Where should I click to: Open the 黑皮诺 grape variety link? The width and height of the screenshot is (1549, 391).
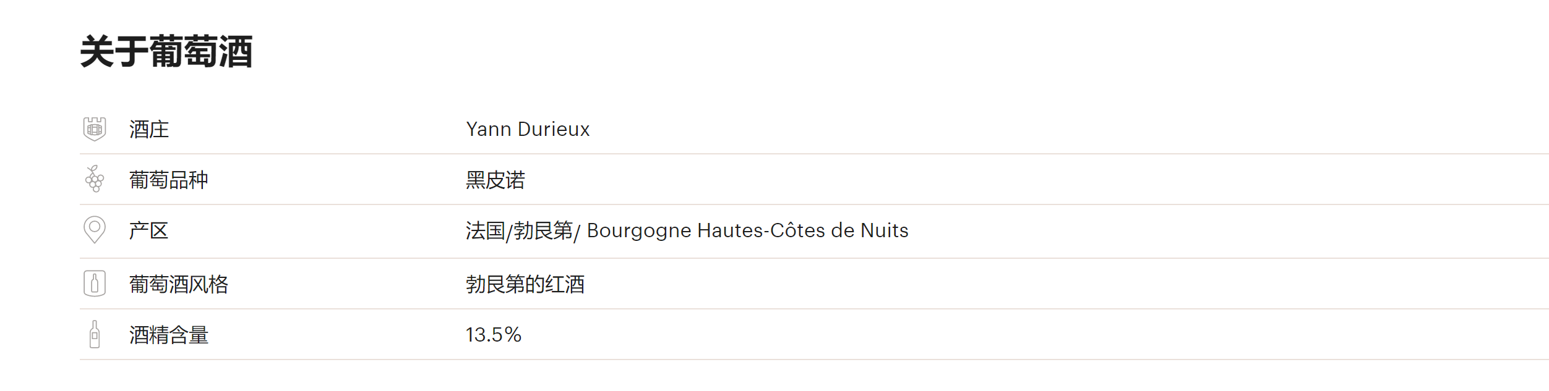coord(495,180)
